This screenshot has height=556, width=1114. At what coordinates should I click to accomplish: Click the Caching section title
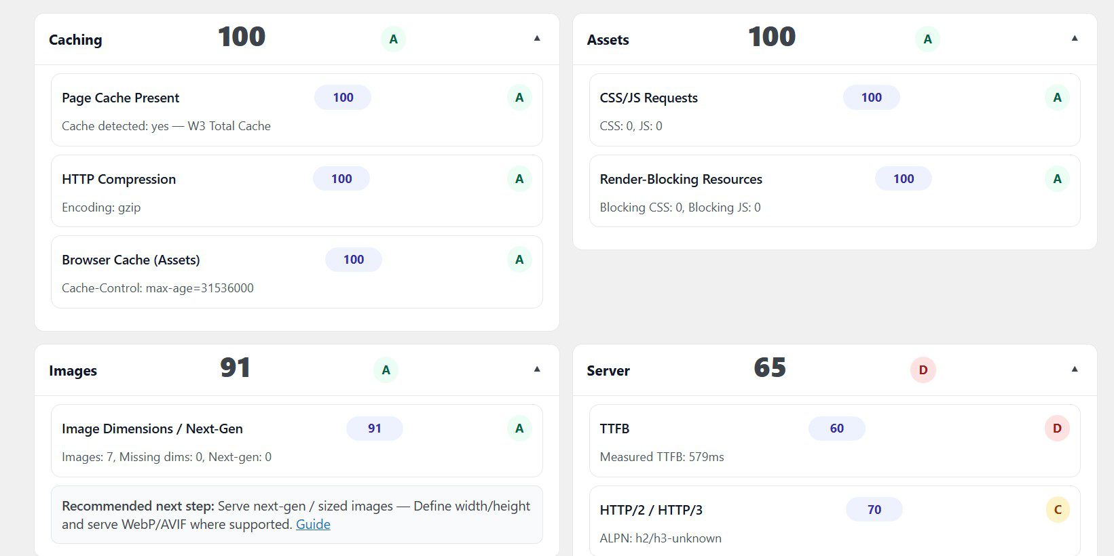point(75,40)
